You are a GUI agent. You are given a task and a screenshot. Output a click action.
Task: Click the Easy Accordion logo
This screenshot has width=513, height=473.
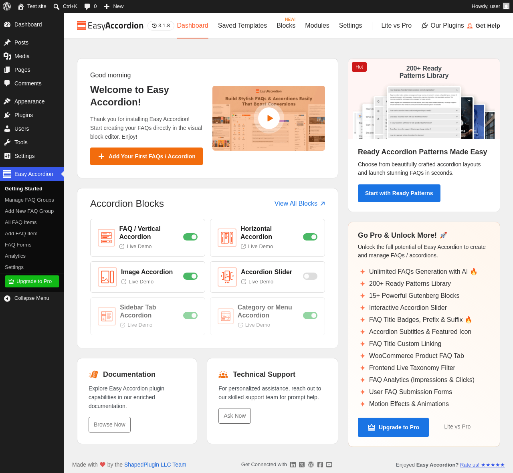(x=110, y=26)
